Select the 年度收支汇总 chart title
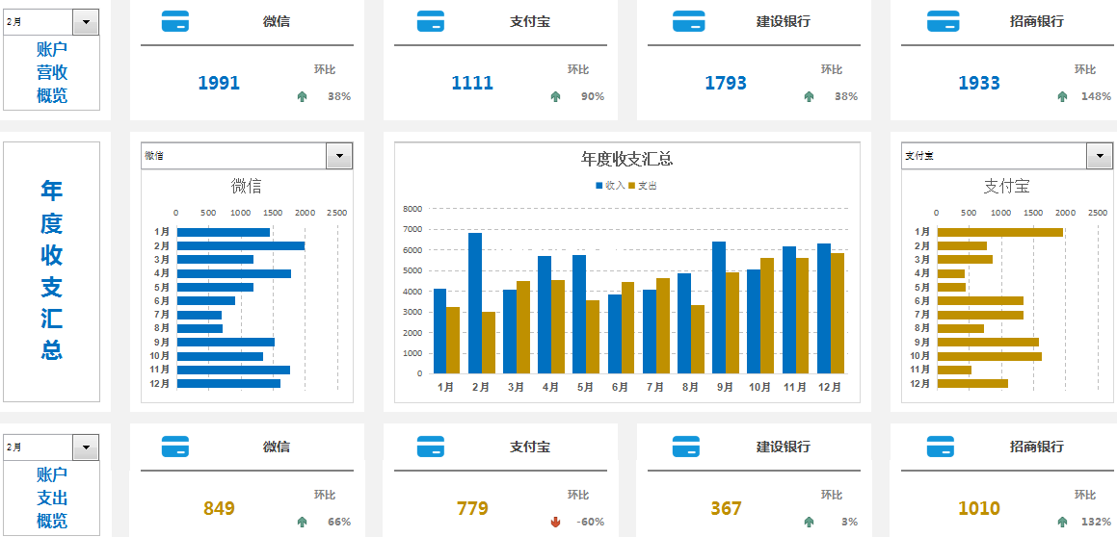This screenshot has height=537, width=1117. pos(626,160)
